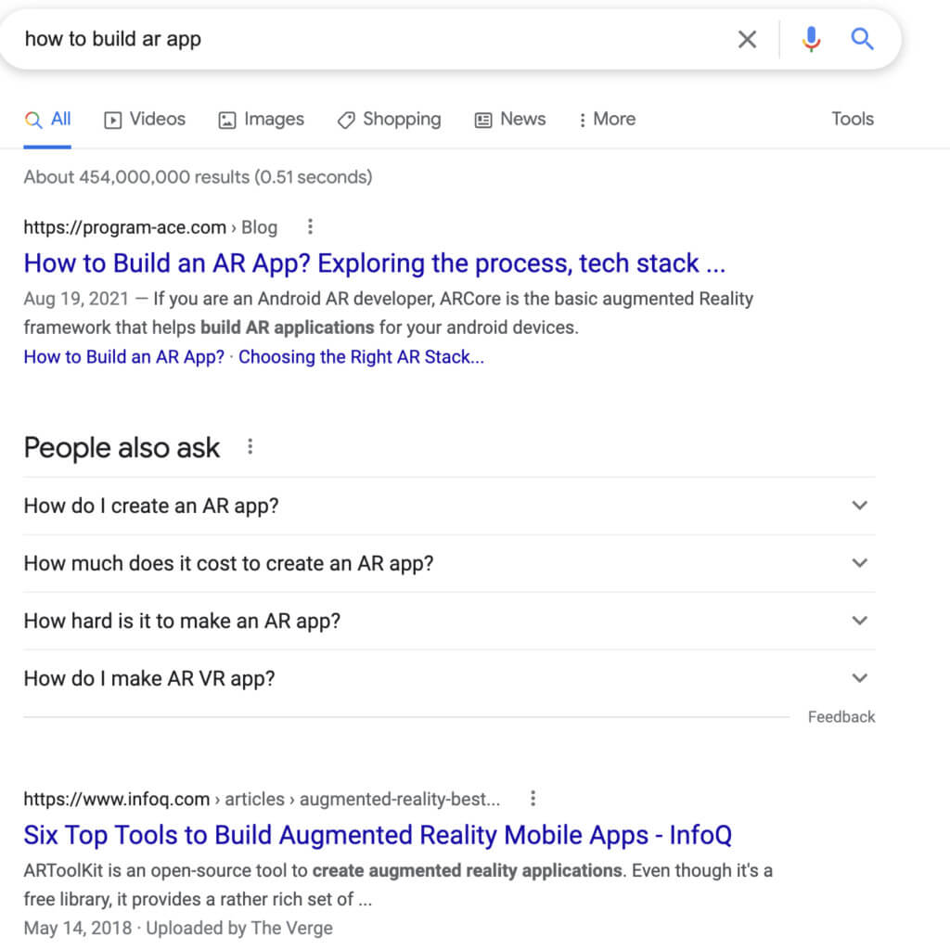Click the microphone icon for voice search
This screenshot has width=950, height=950.
(810, 39)
